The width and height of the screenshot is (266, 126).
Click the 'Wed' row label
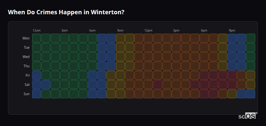click(26, 57)
